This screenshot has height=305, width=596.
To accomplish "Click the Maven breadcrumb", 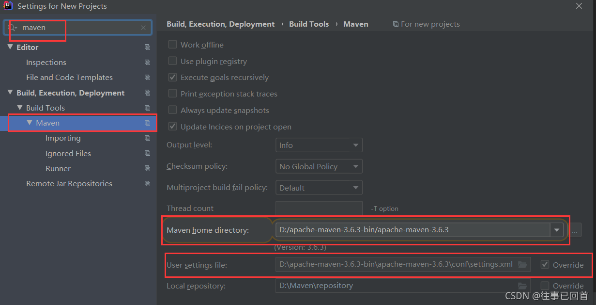I will tap(356, 24).
